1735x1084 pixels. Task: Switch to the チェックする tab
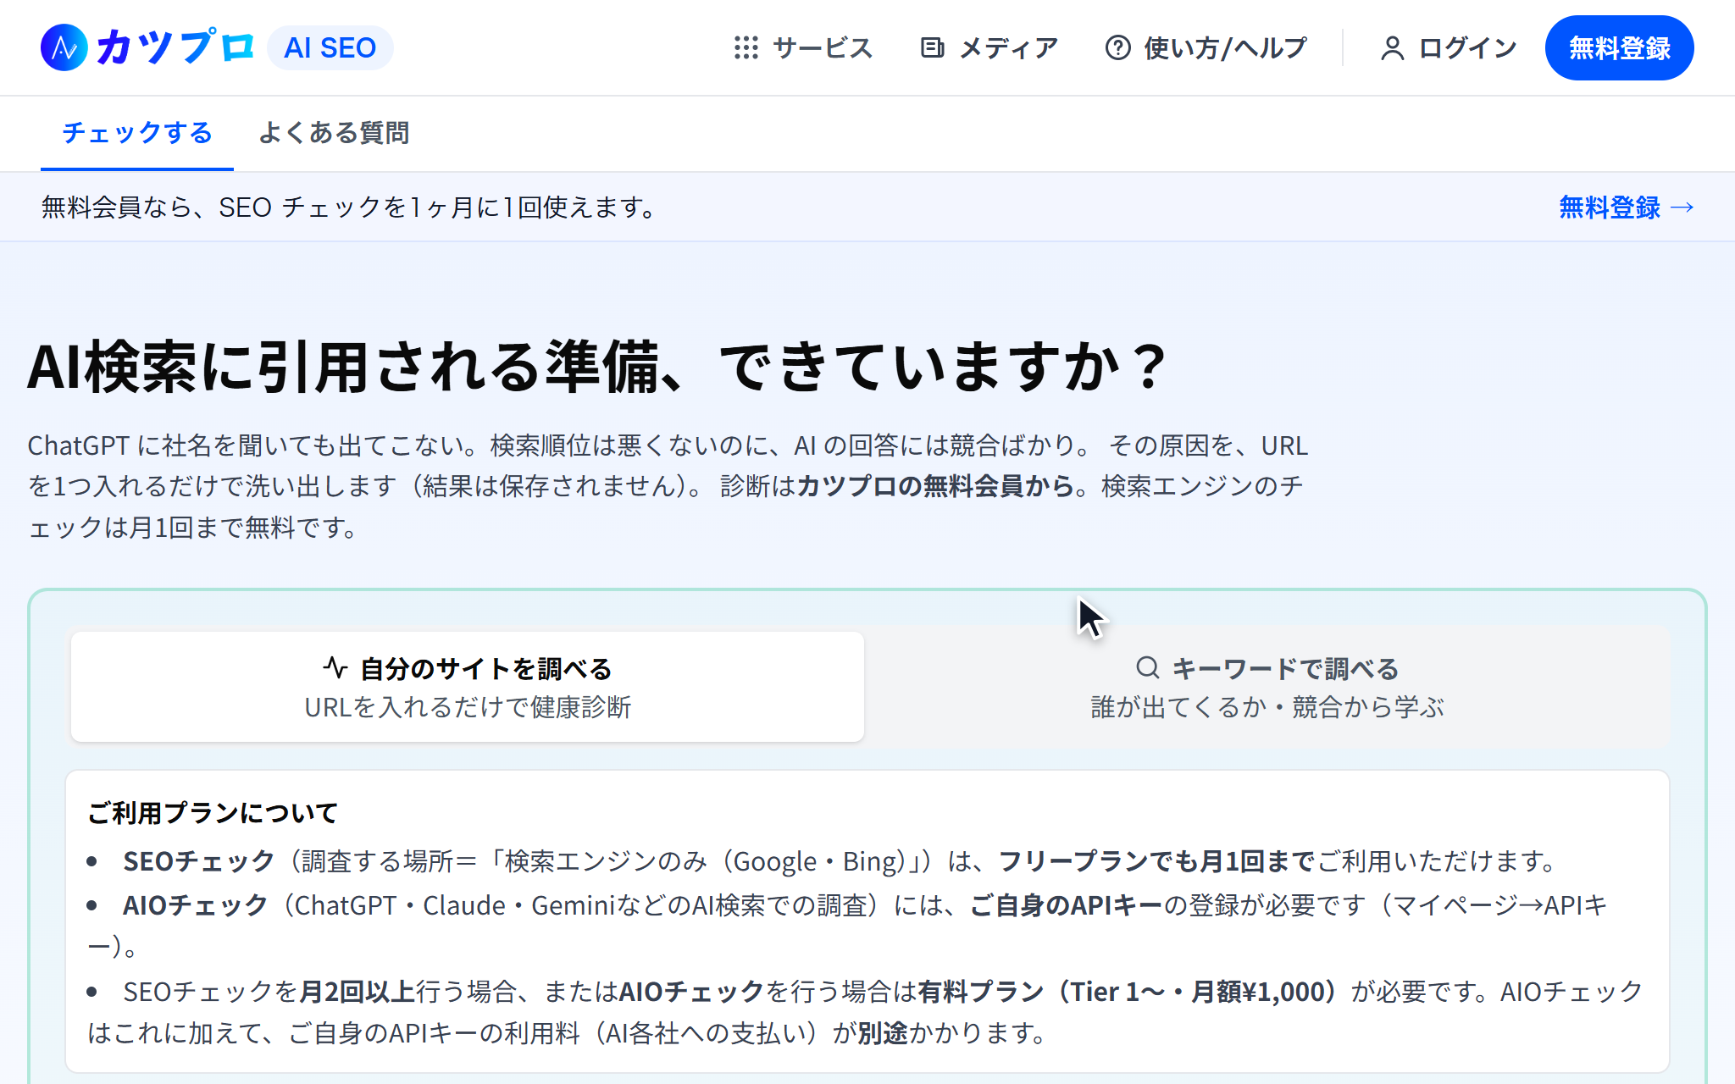pyautogui.click(x=137, y=133)
